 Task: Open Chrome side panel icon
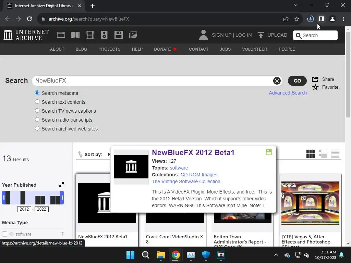pyautogui.click(x=322, y=19)
